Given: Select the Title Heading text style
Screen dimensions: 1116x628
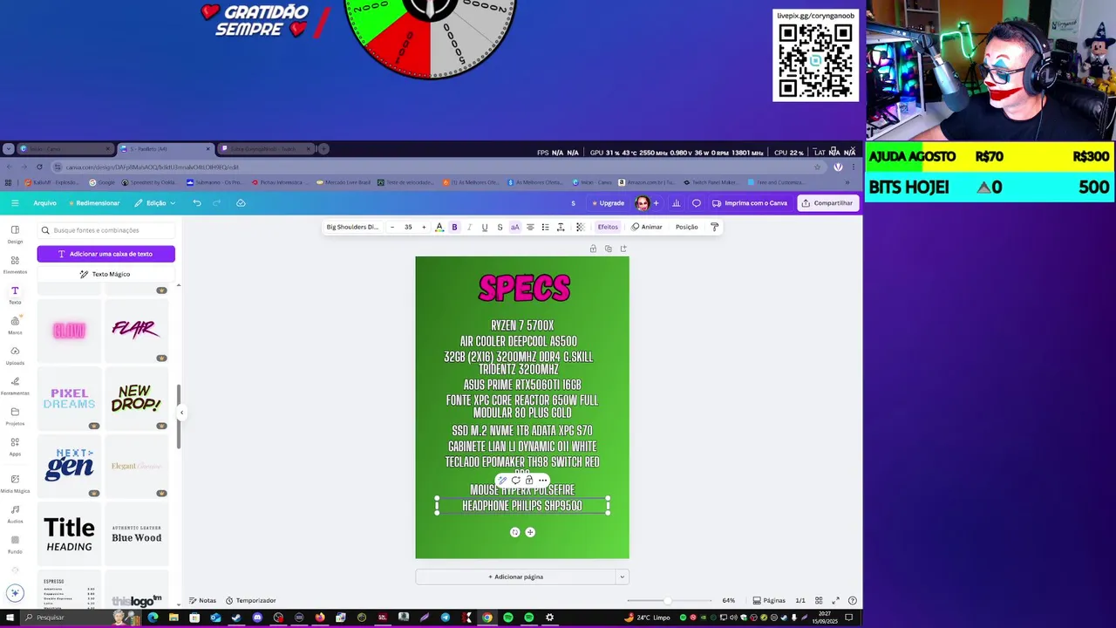Looking at the screenshot, I should [69, 534].
